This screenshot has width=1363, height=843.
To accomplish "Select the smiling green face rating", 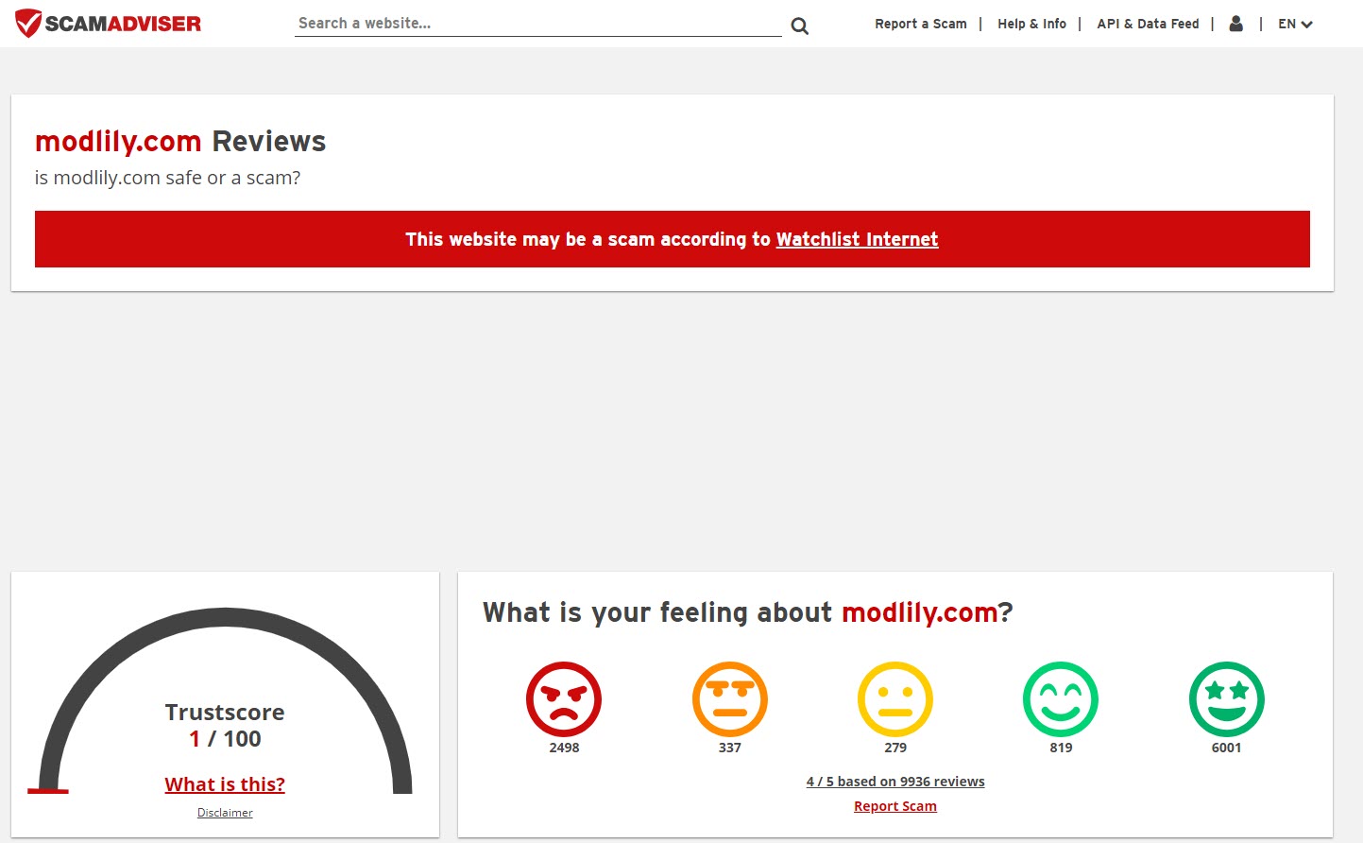I will pos(1061,699).
